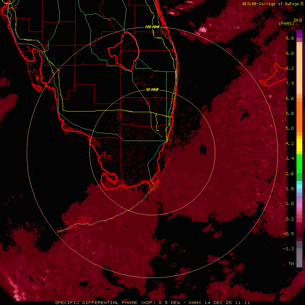Click the 100 NMI range ring label
305x305 pixels.
coord(152,27)
